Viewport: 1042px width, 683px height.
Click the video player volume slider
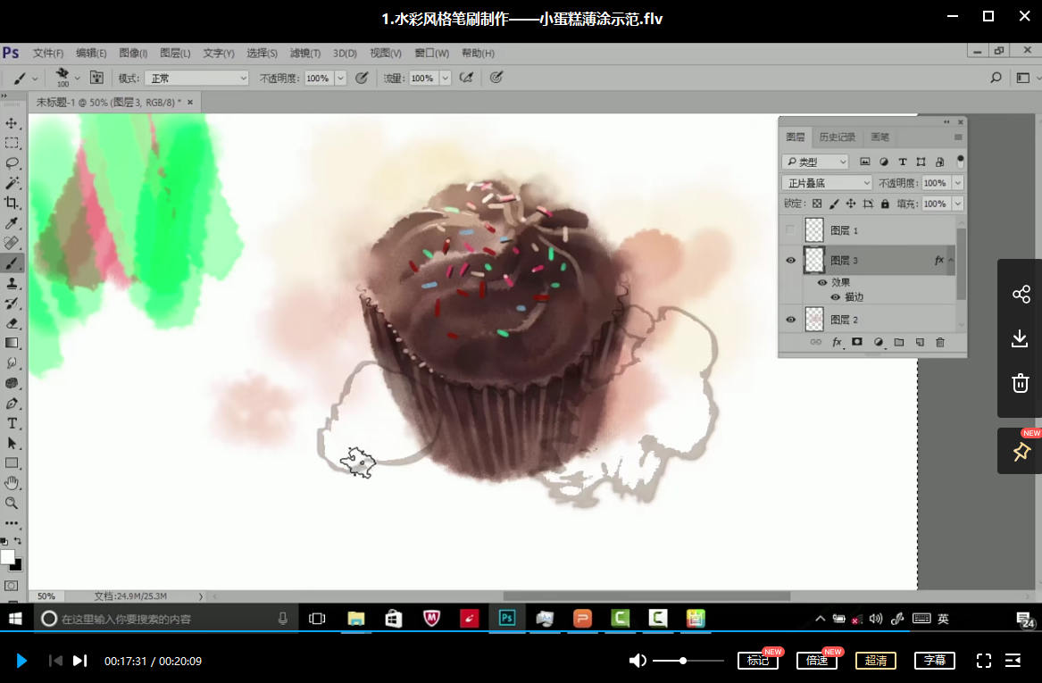pos(688,661)
